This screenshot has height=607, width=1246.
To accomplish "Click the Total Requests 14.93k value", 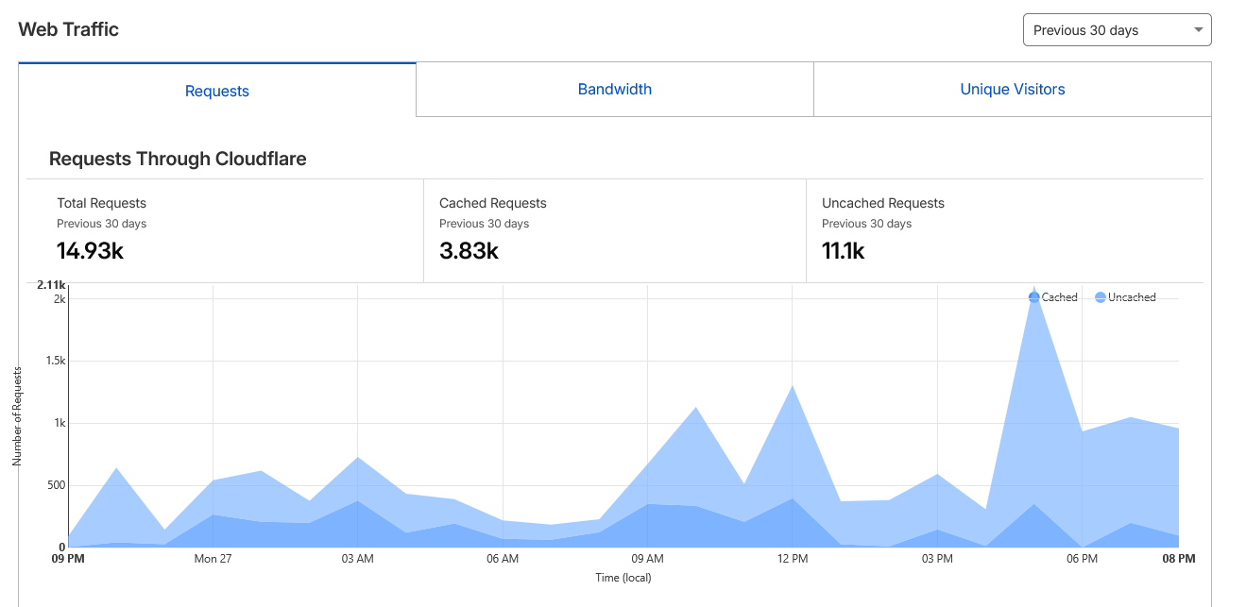I will tap(90, 250).
